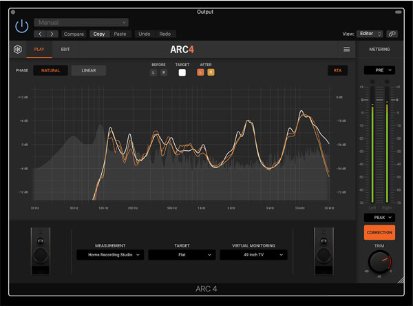Screen dimensions: 413x310
Task: Click the Redo button
Action: click(165, 34)
